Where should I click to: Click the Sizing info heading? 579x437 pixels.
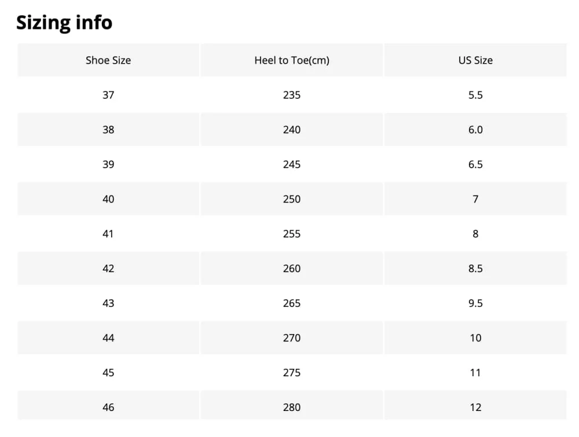(x=64, y=23)
